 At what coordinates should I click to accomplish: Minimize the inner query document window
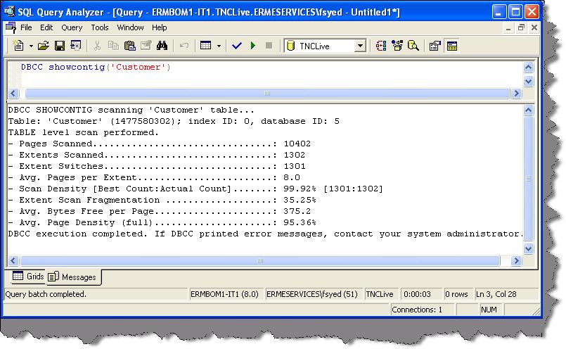(508, 28)
